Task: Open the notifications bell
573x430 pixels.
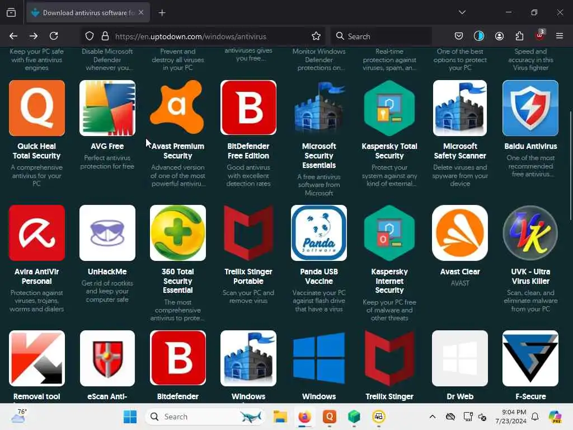Action: coord(535,417)
